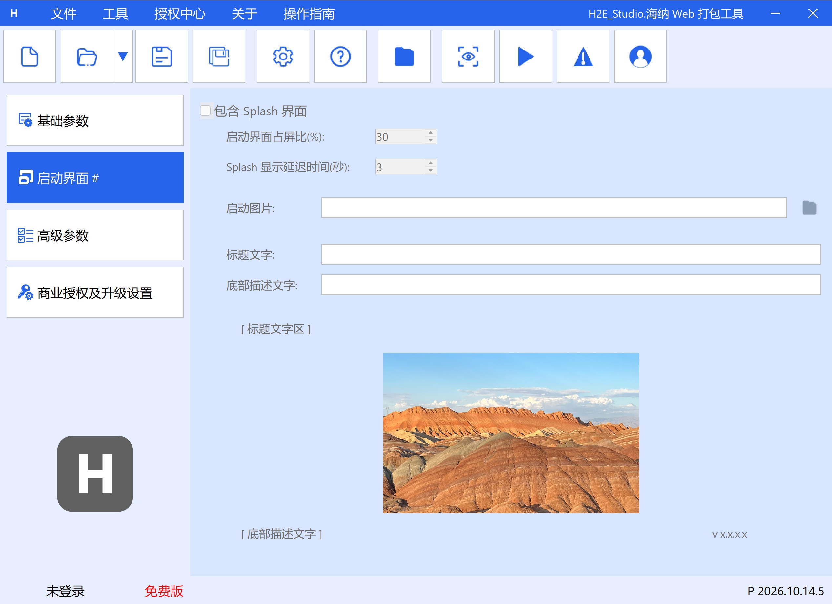
Task: Click version text P 2026.10.14.5
Action: pos(786,591)
